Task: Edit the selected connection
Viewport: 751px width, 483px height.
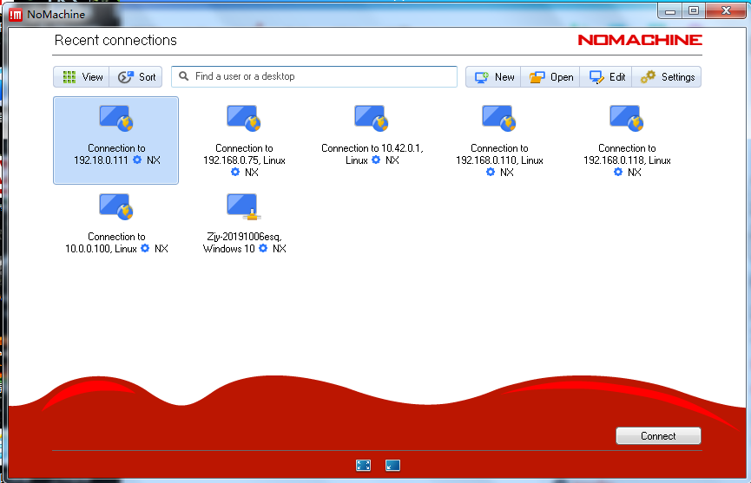Action: click(x=606, y=77)
